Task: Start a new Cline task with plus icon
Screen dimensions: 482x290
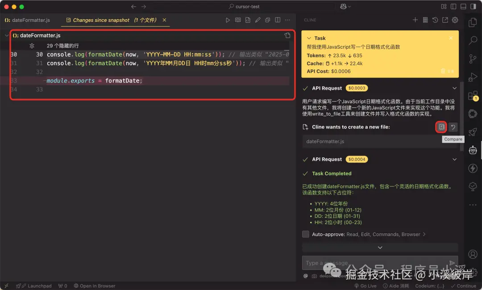Action: pos(415,20)
